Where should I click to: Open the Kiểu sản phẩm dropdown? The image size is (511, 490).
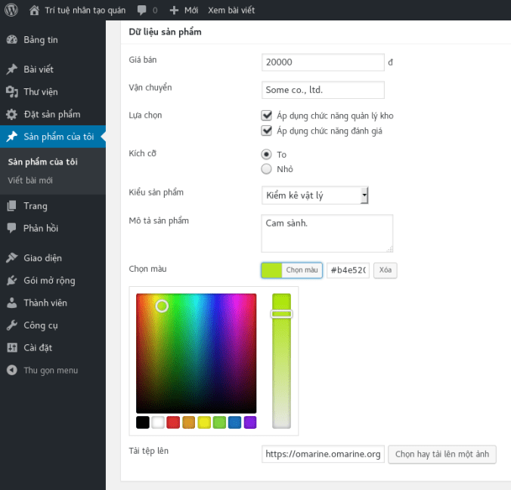tap(314, 196)
